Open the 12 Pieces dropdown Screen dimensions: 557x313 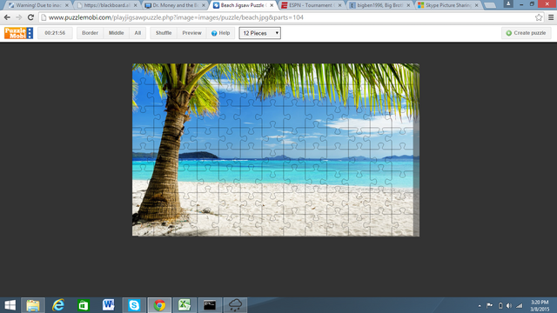point(259,33)
